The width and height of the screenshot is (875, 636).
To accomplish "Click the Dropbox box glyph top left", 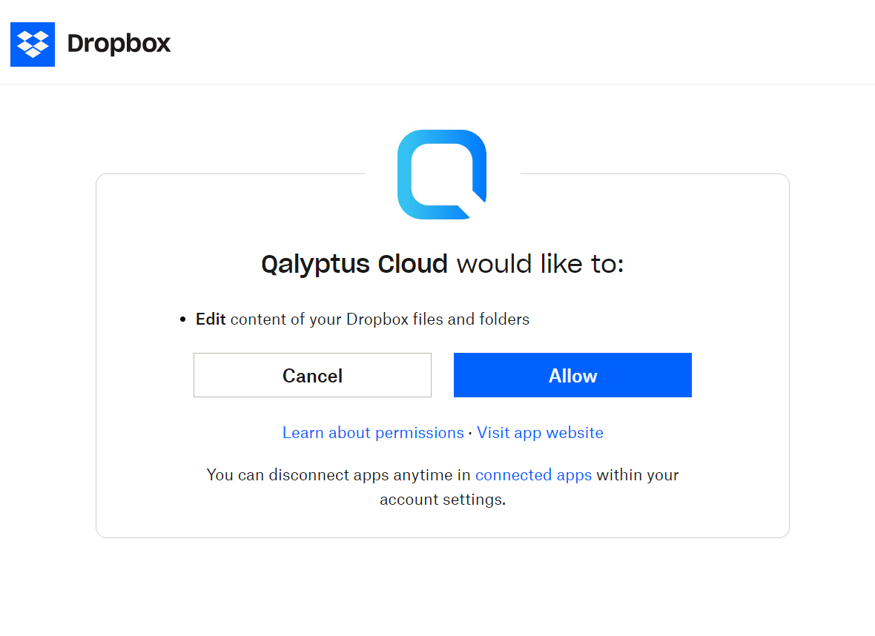I will (33, 44).
